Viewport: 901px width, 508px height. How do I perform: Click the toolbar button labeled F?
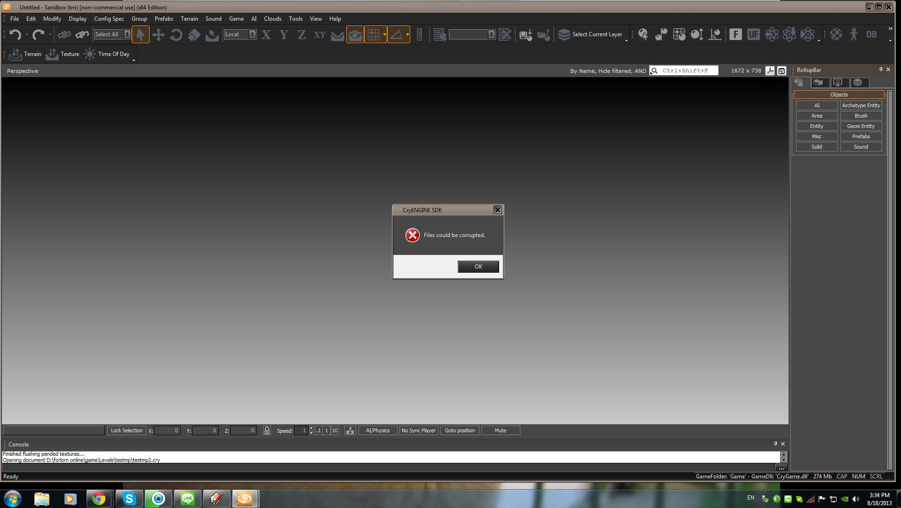point(735,34)
